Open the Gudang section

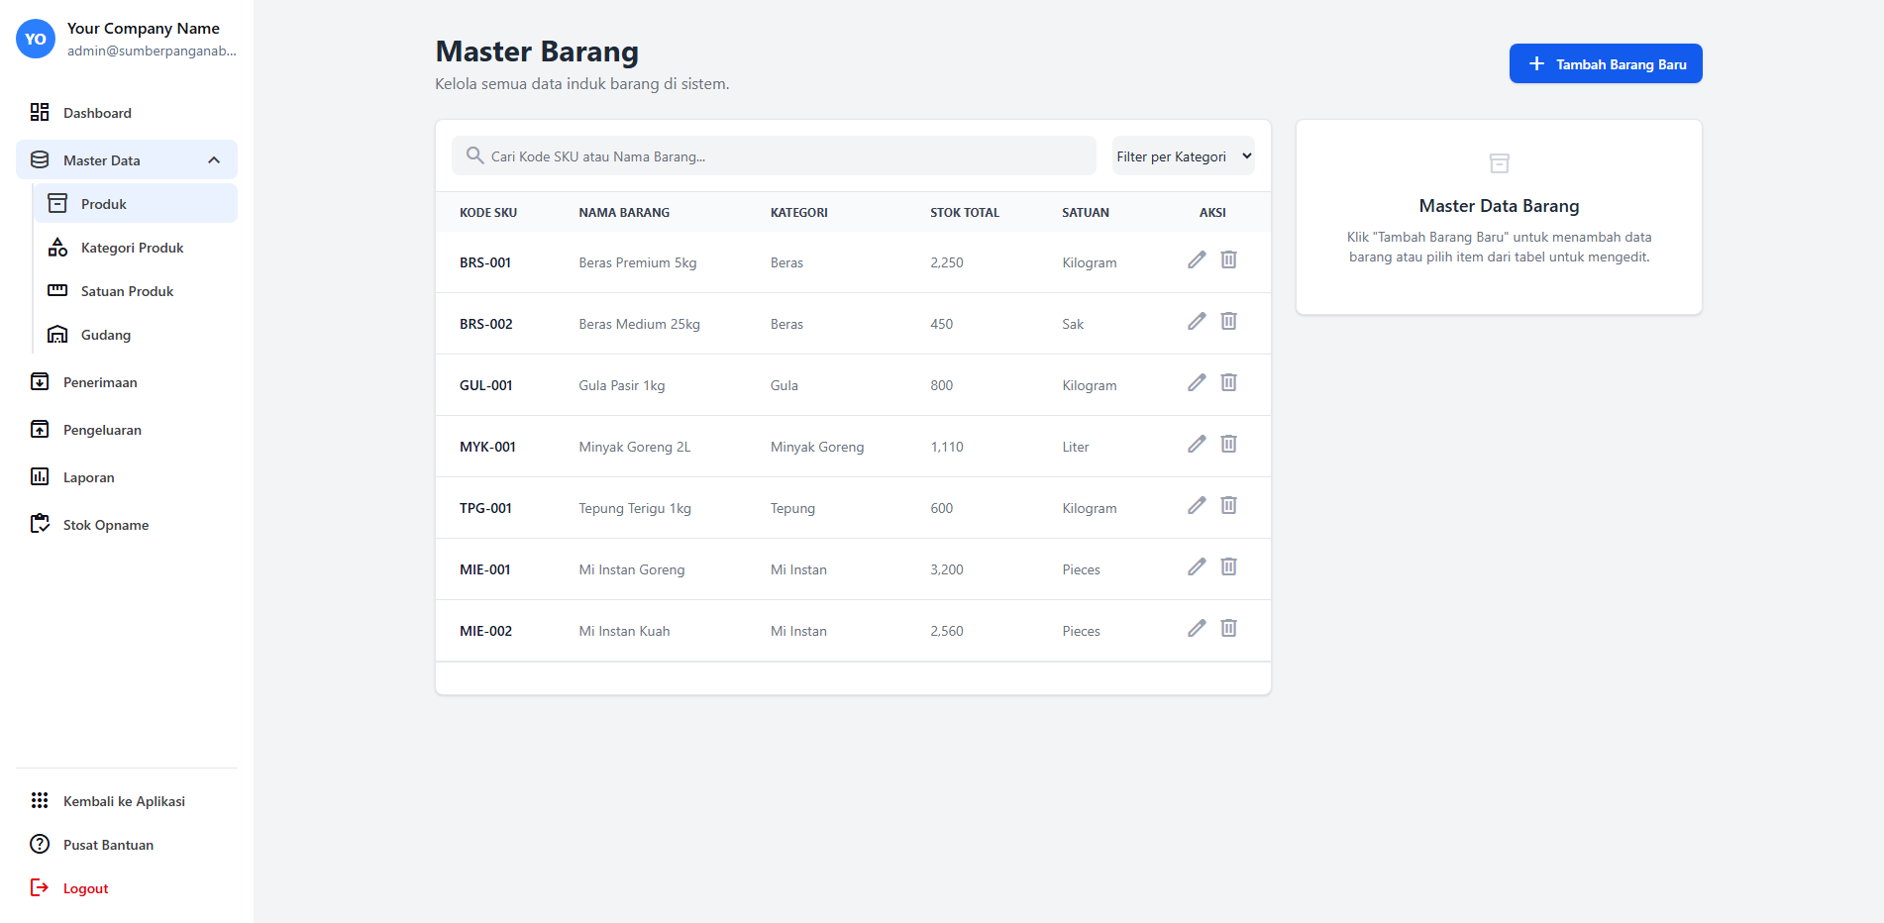coord(105,335)
